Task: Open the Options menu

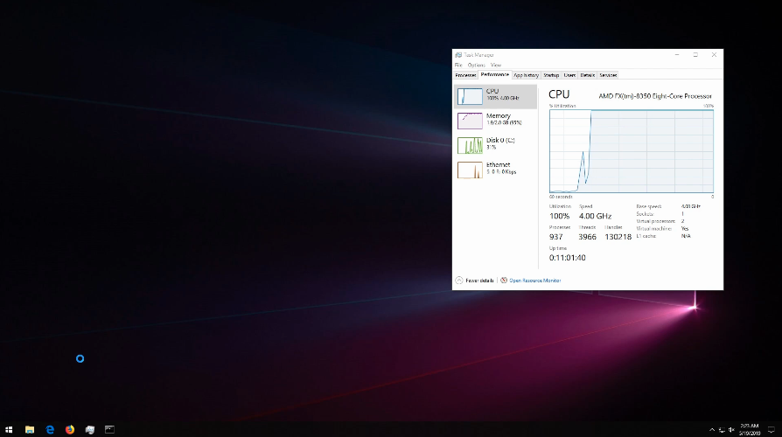Action: [476, 66]
